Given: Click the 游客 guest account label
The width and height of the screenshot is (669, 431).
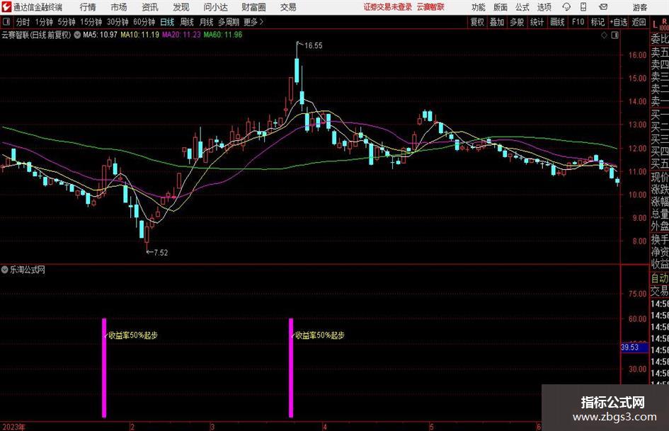Looking at the screenshot, I should [640, 7].
